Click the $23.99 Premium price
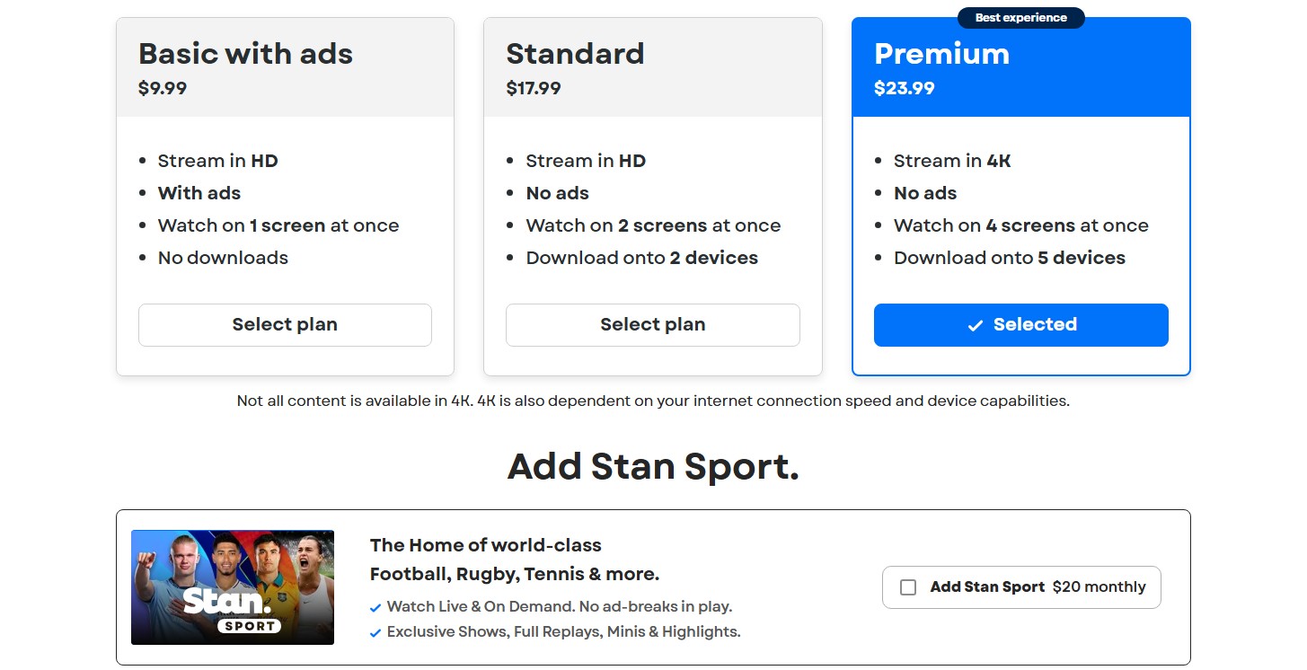Viewport: 1307px width, 670px height. (x=905, y=88)
